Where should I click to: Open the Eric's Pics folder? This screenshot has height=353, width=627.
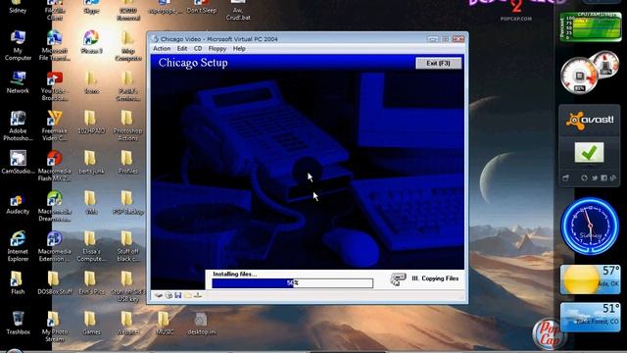pyautogui.click(x=91, y=282)
